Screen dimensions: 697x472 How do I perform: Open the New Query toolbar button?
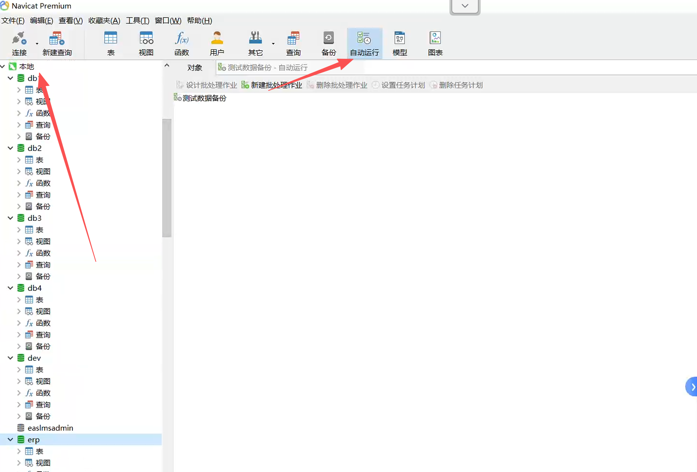click(57, 43)
